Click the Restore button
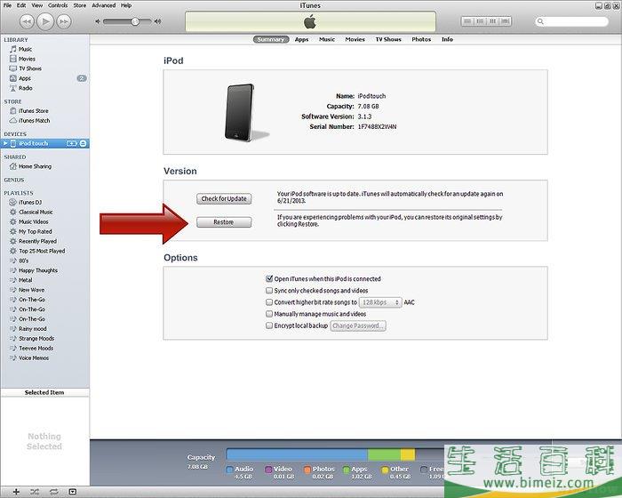Image resolution: width=622 pixels, height=498 pixels. point(224,222)
